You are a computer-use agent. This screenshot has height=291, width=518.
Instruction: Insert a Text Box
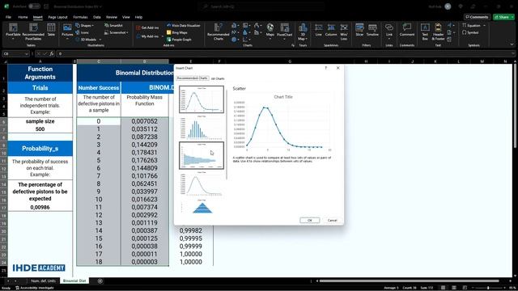425,31
